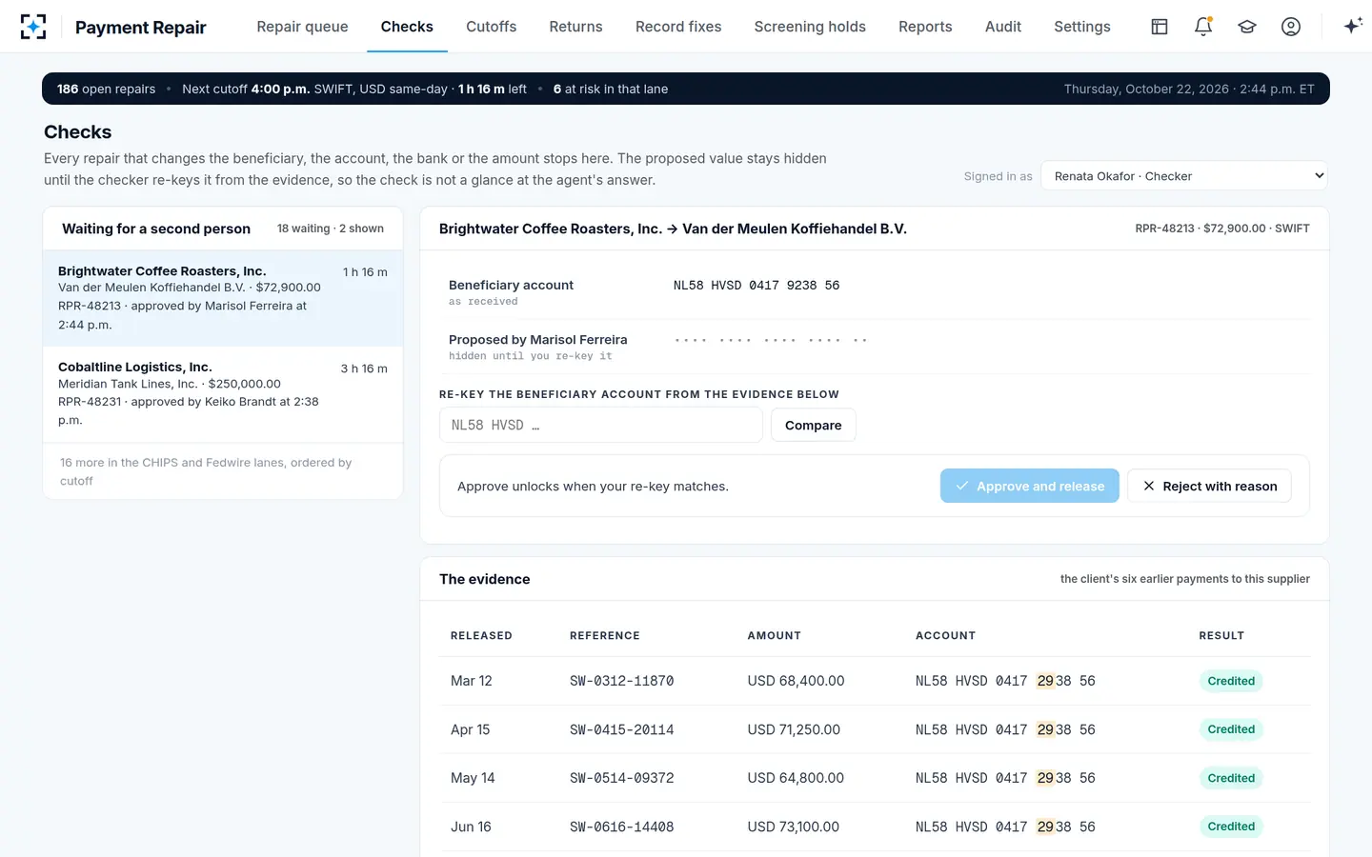The width and height of the screenshot is (1372, 857).
Task: Select the Brightwater Coffee Roasters queue item
Action: 223,298
